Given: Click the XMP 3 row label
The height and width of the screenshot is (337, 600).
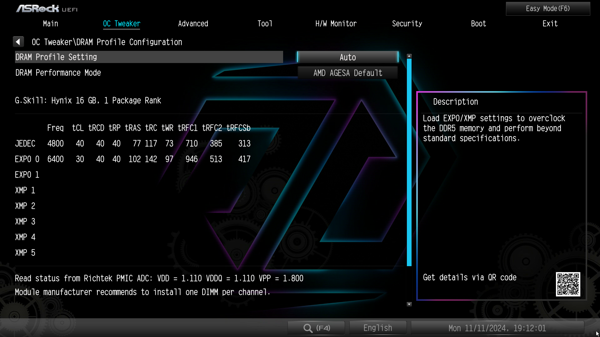Looking at the screenshot, I should [25, 222].
